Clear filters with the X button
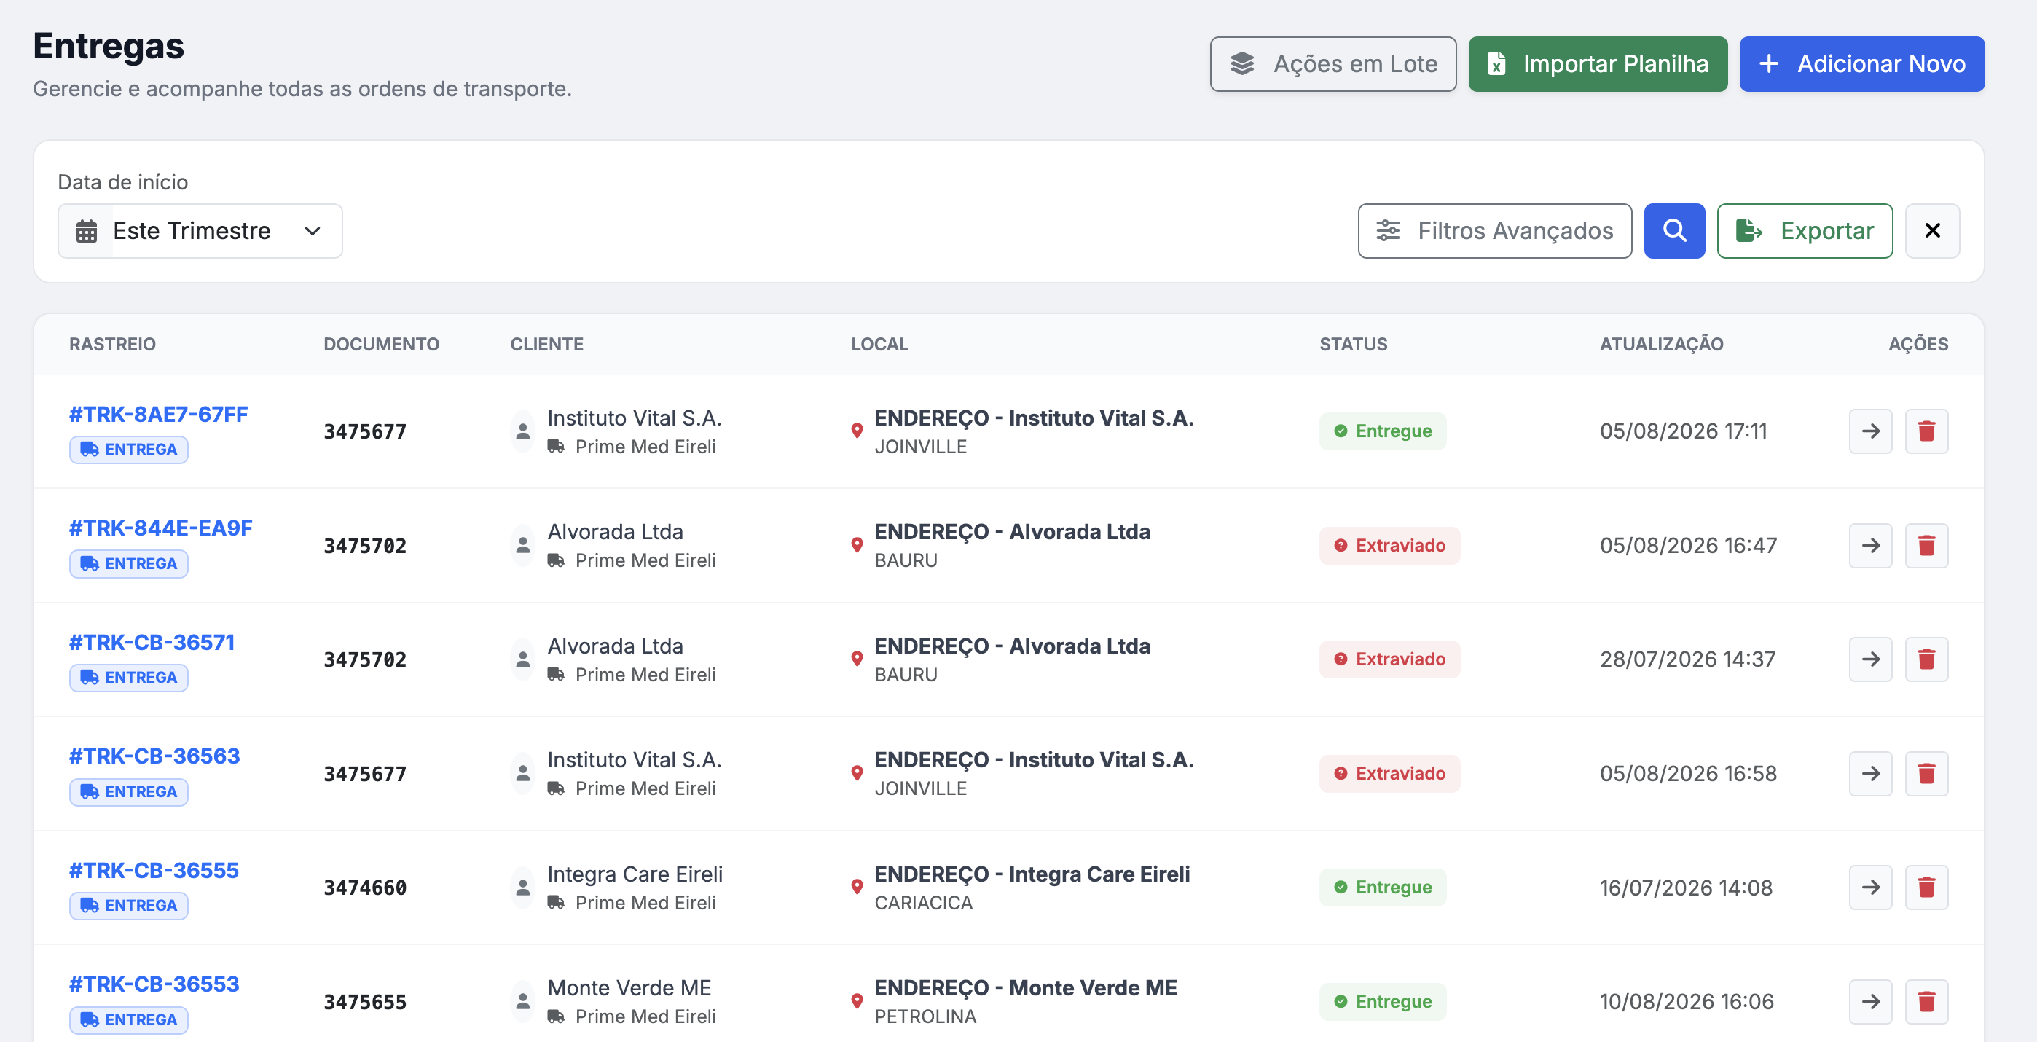The width and height of the screenshot is (2037, 1042). [1932, 231]
